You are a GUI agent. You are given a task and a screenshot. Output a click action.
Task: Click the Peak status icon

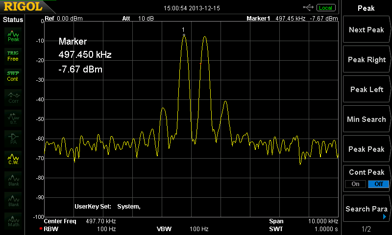tap(13, 35)
